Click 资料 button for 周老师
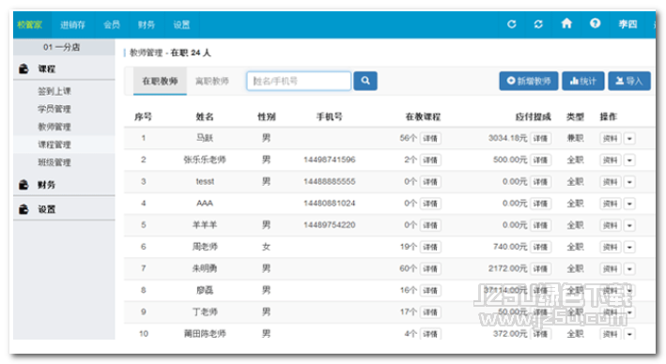 (611, 247)
